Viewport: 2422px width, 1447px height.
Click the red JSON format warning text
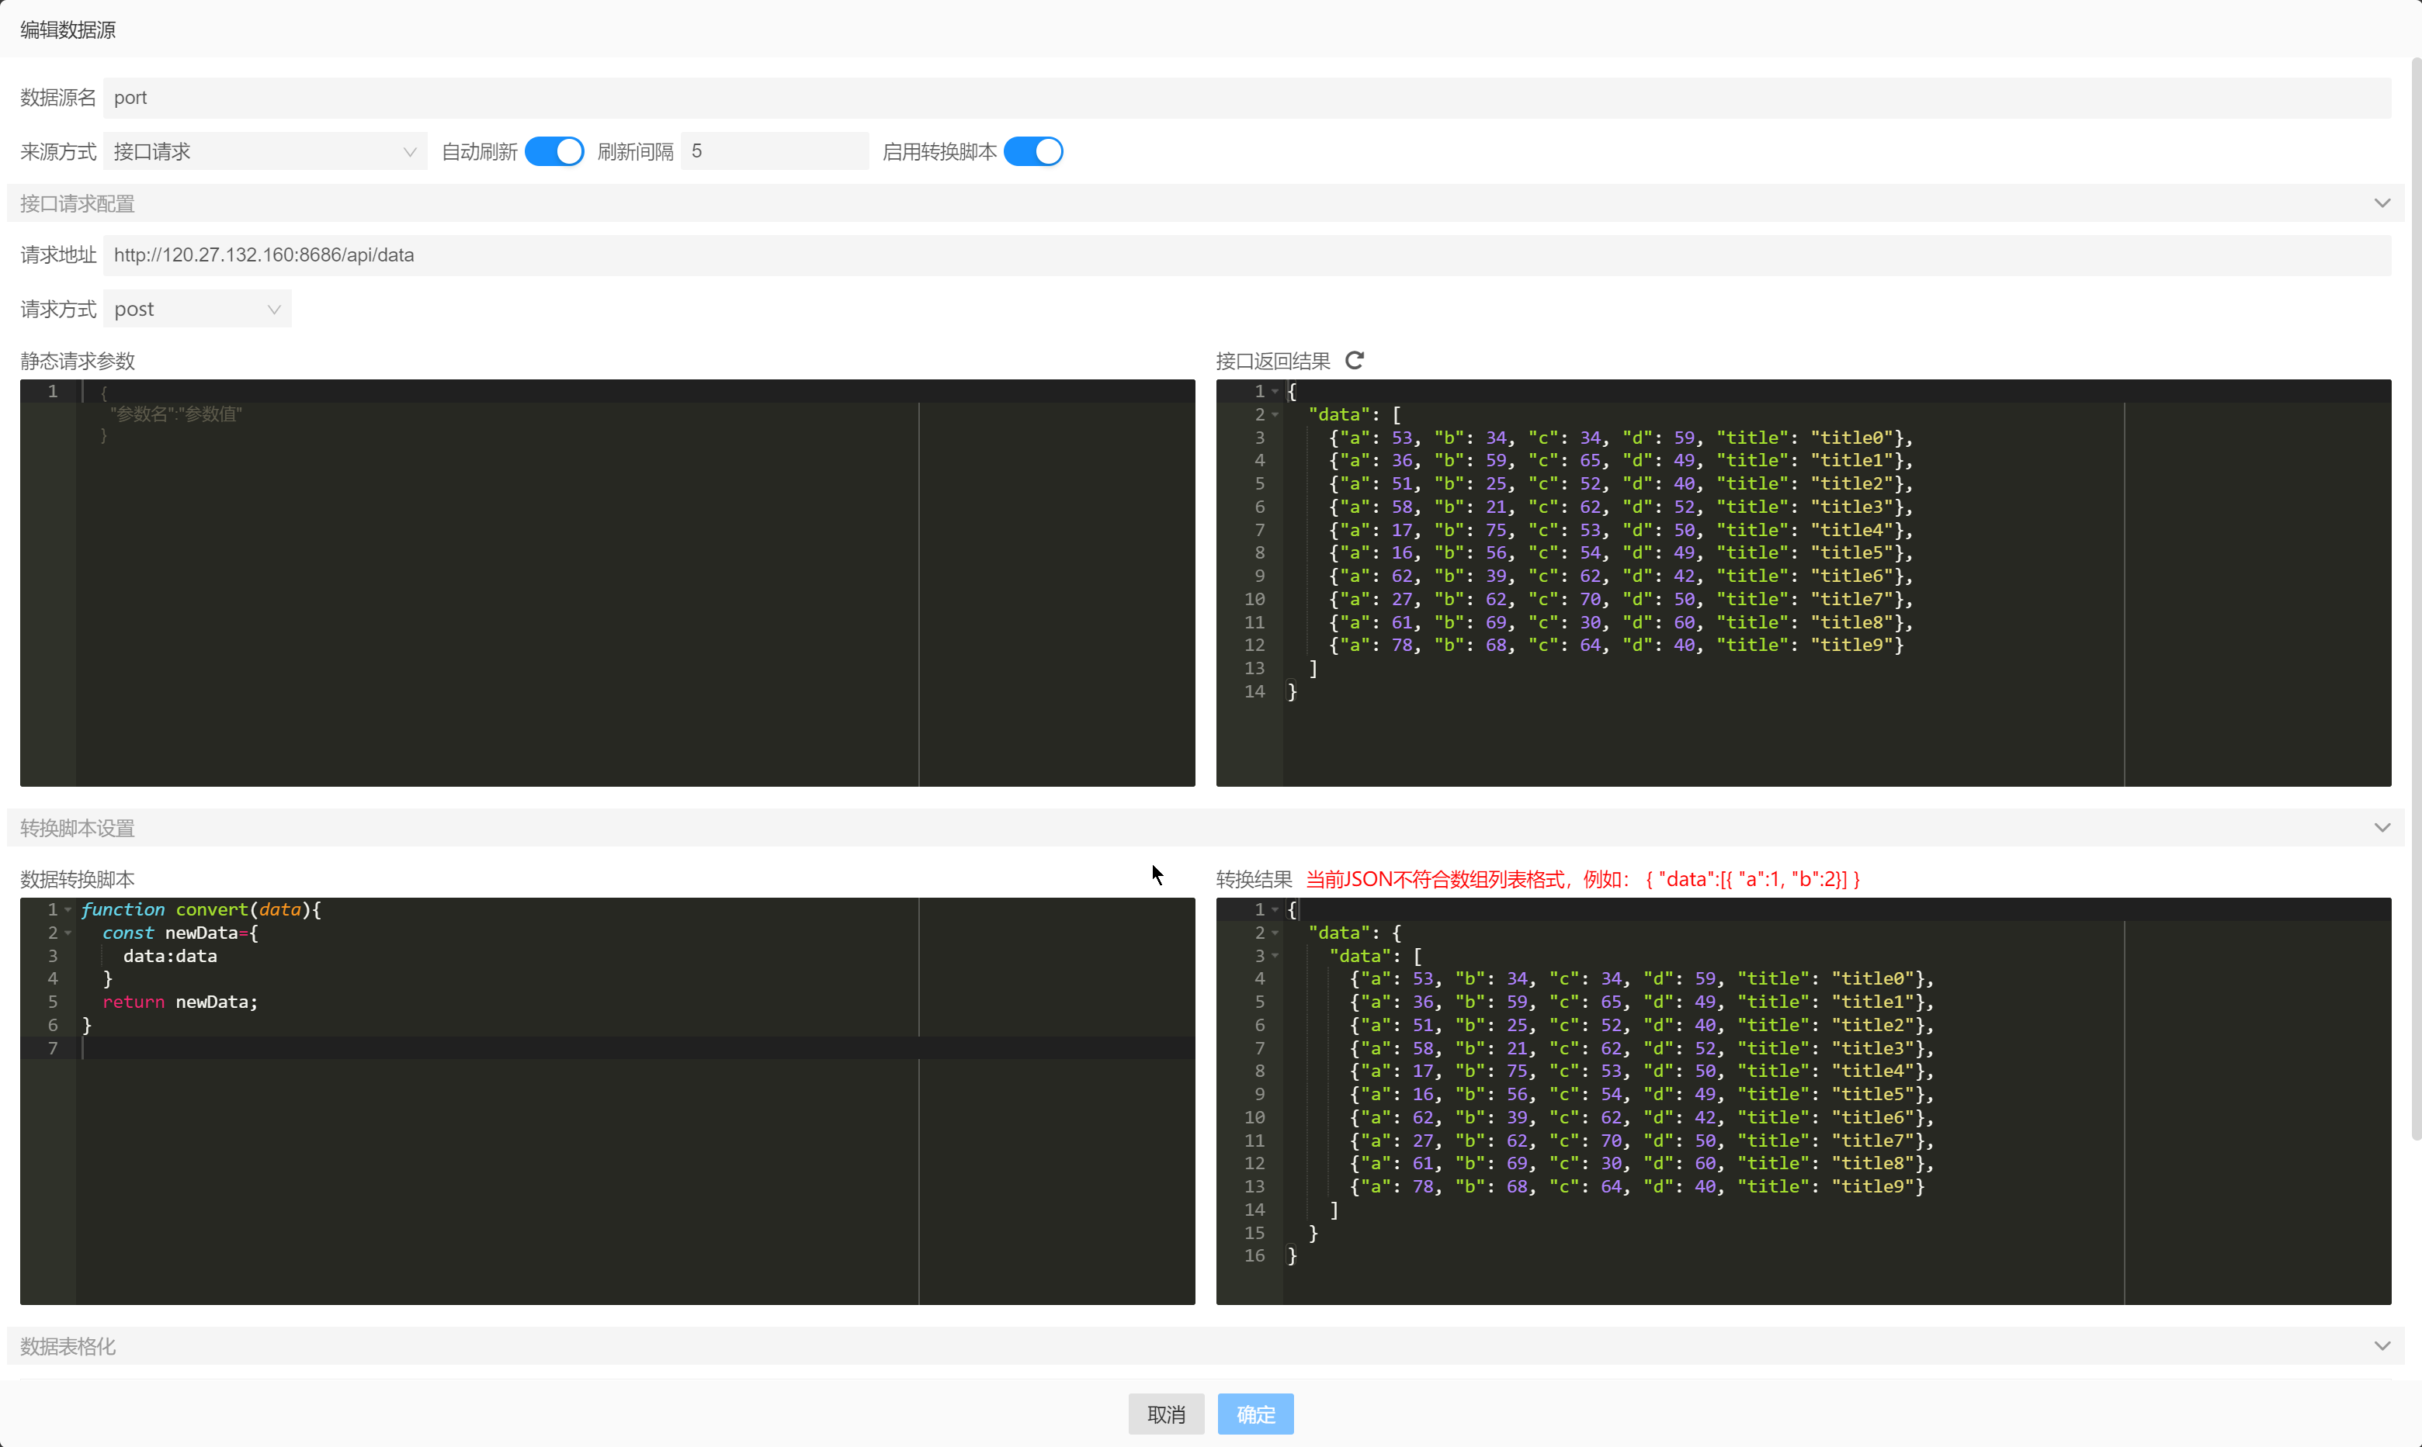[x=1582, y=878]
